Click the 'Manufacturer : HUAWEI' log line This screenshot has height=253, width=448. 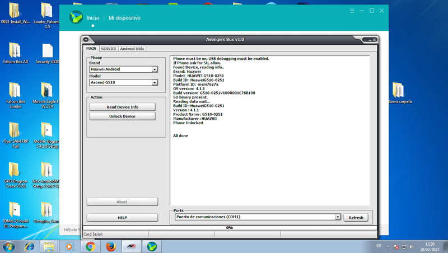click(195, 119)
